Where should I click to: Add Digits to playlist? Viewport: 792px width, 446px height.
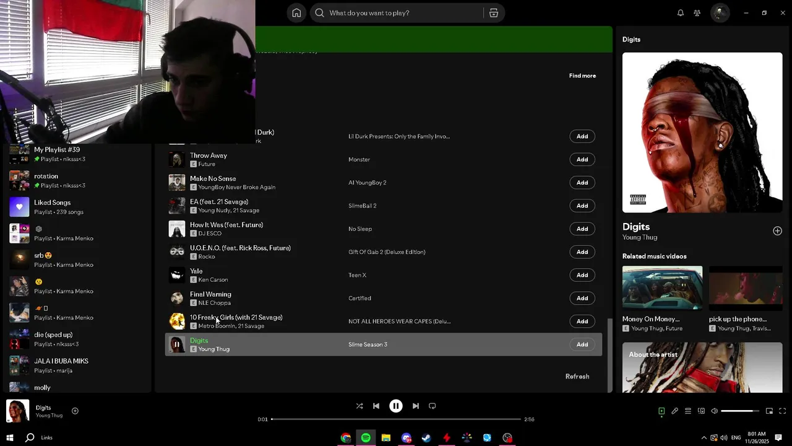tap(582, 344)
